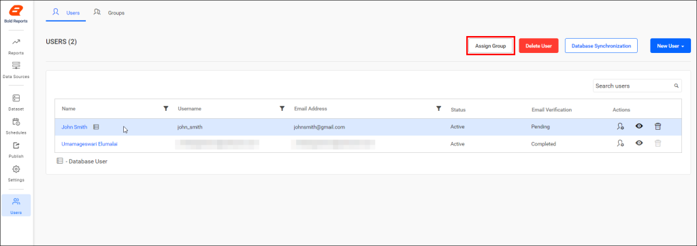The height and width of the screenshot is (246, 697).
Task: Switch to the Users tab
Action: (x=66, y=13)
